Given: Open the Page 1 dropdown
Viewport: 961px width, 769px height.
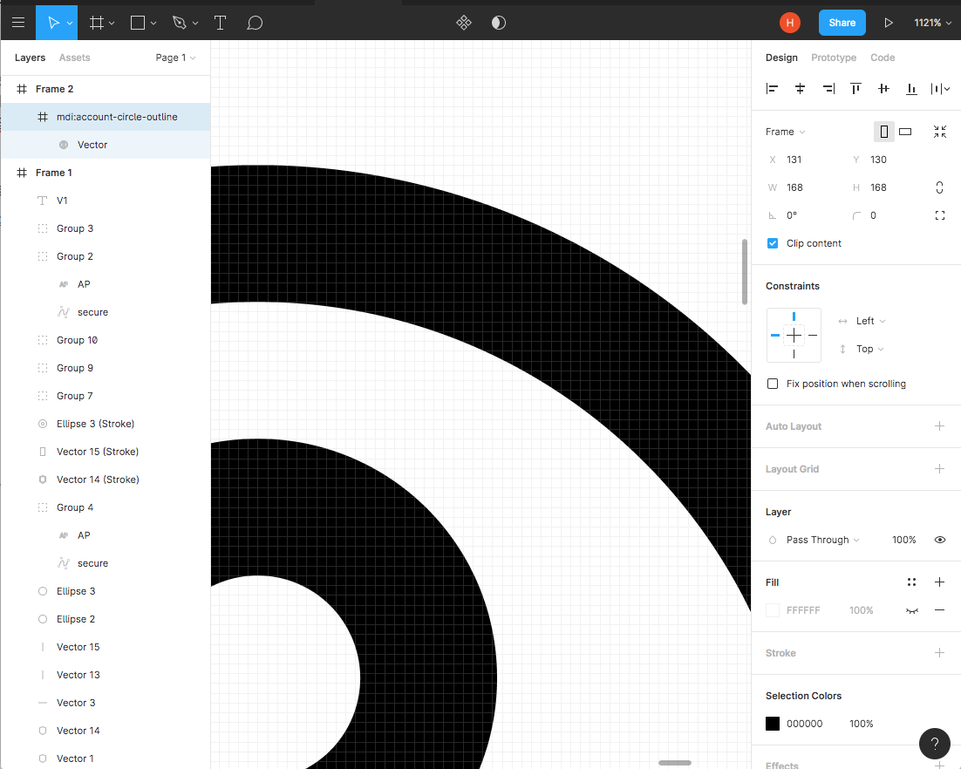Looking at the screenshot, I should [x=175, y=58].
